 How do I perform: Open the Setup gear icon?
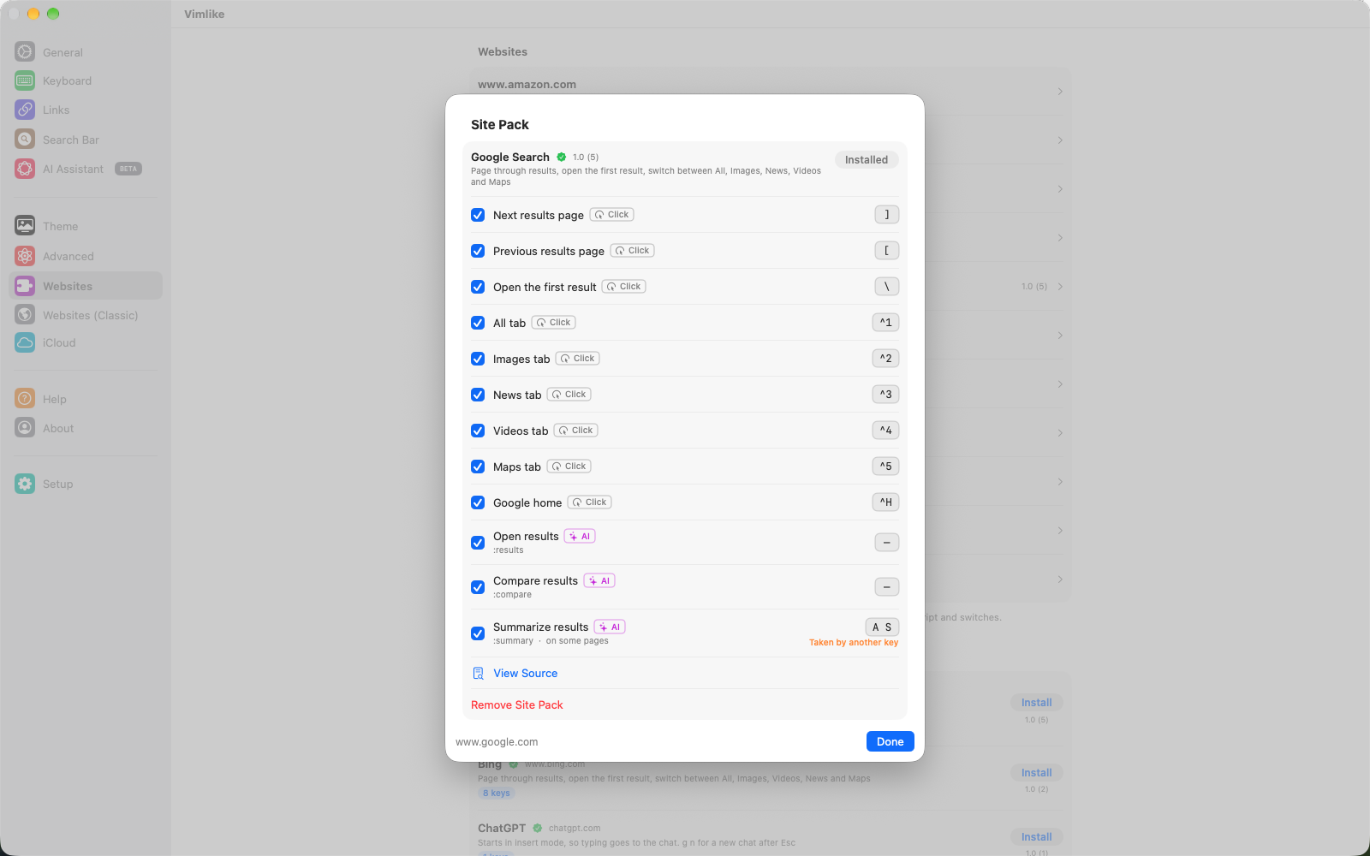coord(25,484)
